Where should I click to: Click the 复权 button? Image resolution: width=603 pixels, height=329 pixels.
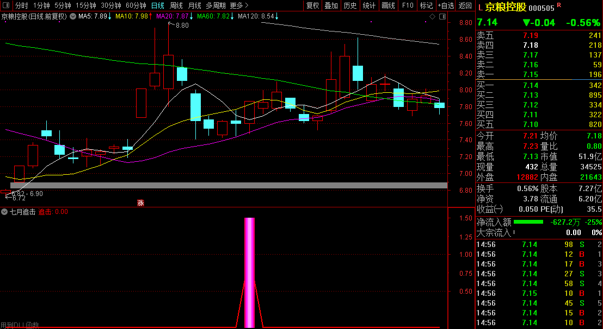click(312, 5)
